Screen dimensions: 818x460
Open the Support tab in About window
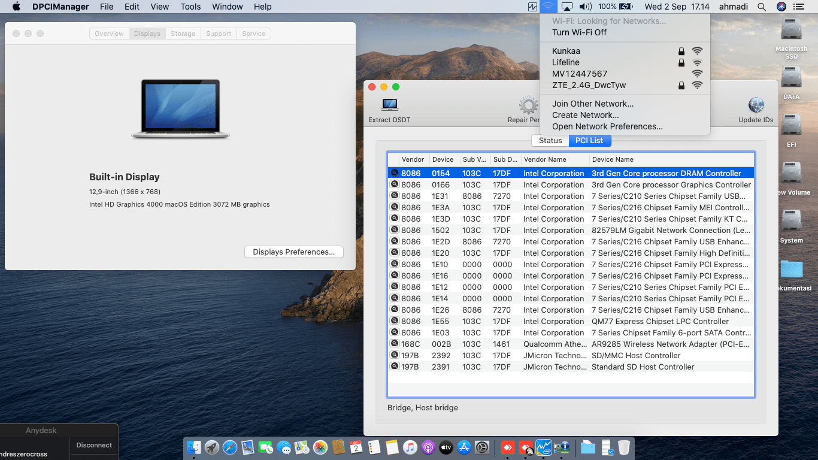pos(219,34)
